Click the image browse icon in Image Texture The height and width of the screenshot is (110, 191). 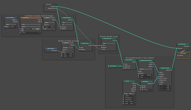(x=22, y=29)
